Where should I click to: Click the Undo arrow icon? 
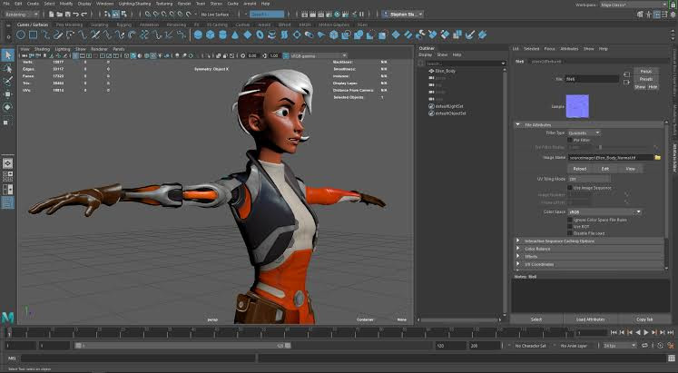[x=76, y=15]
